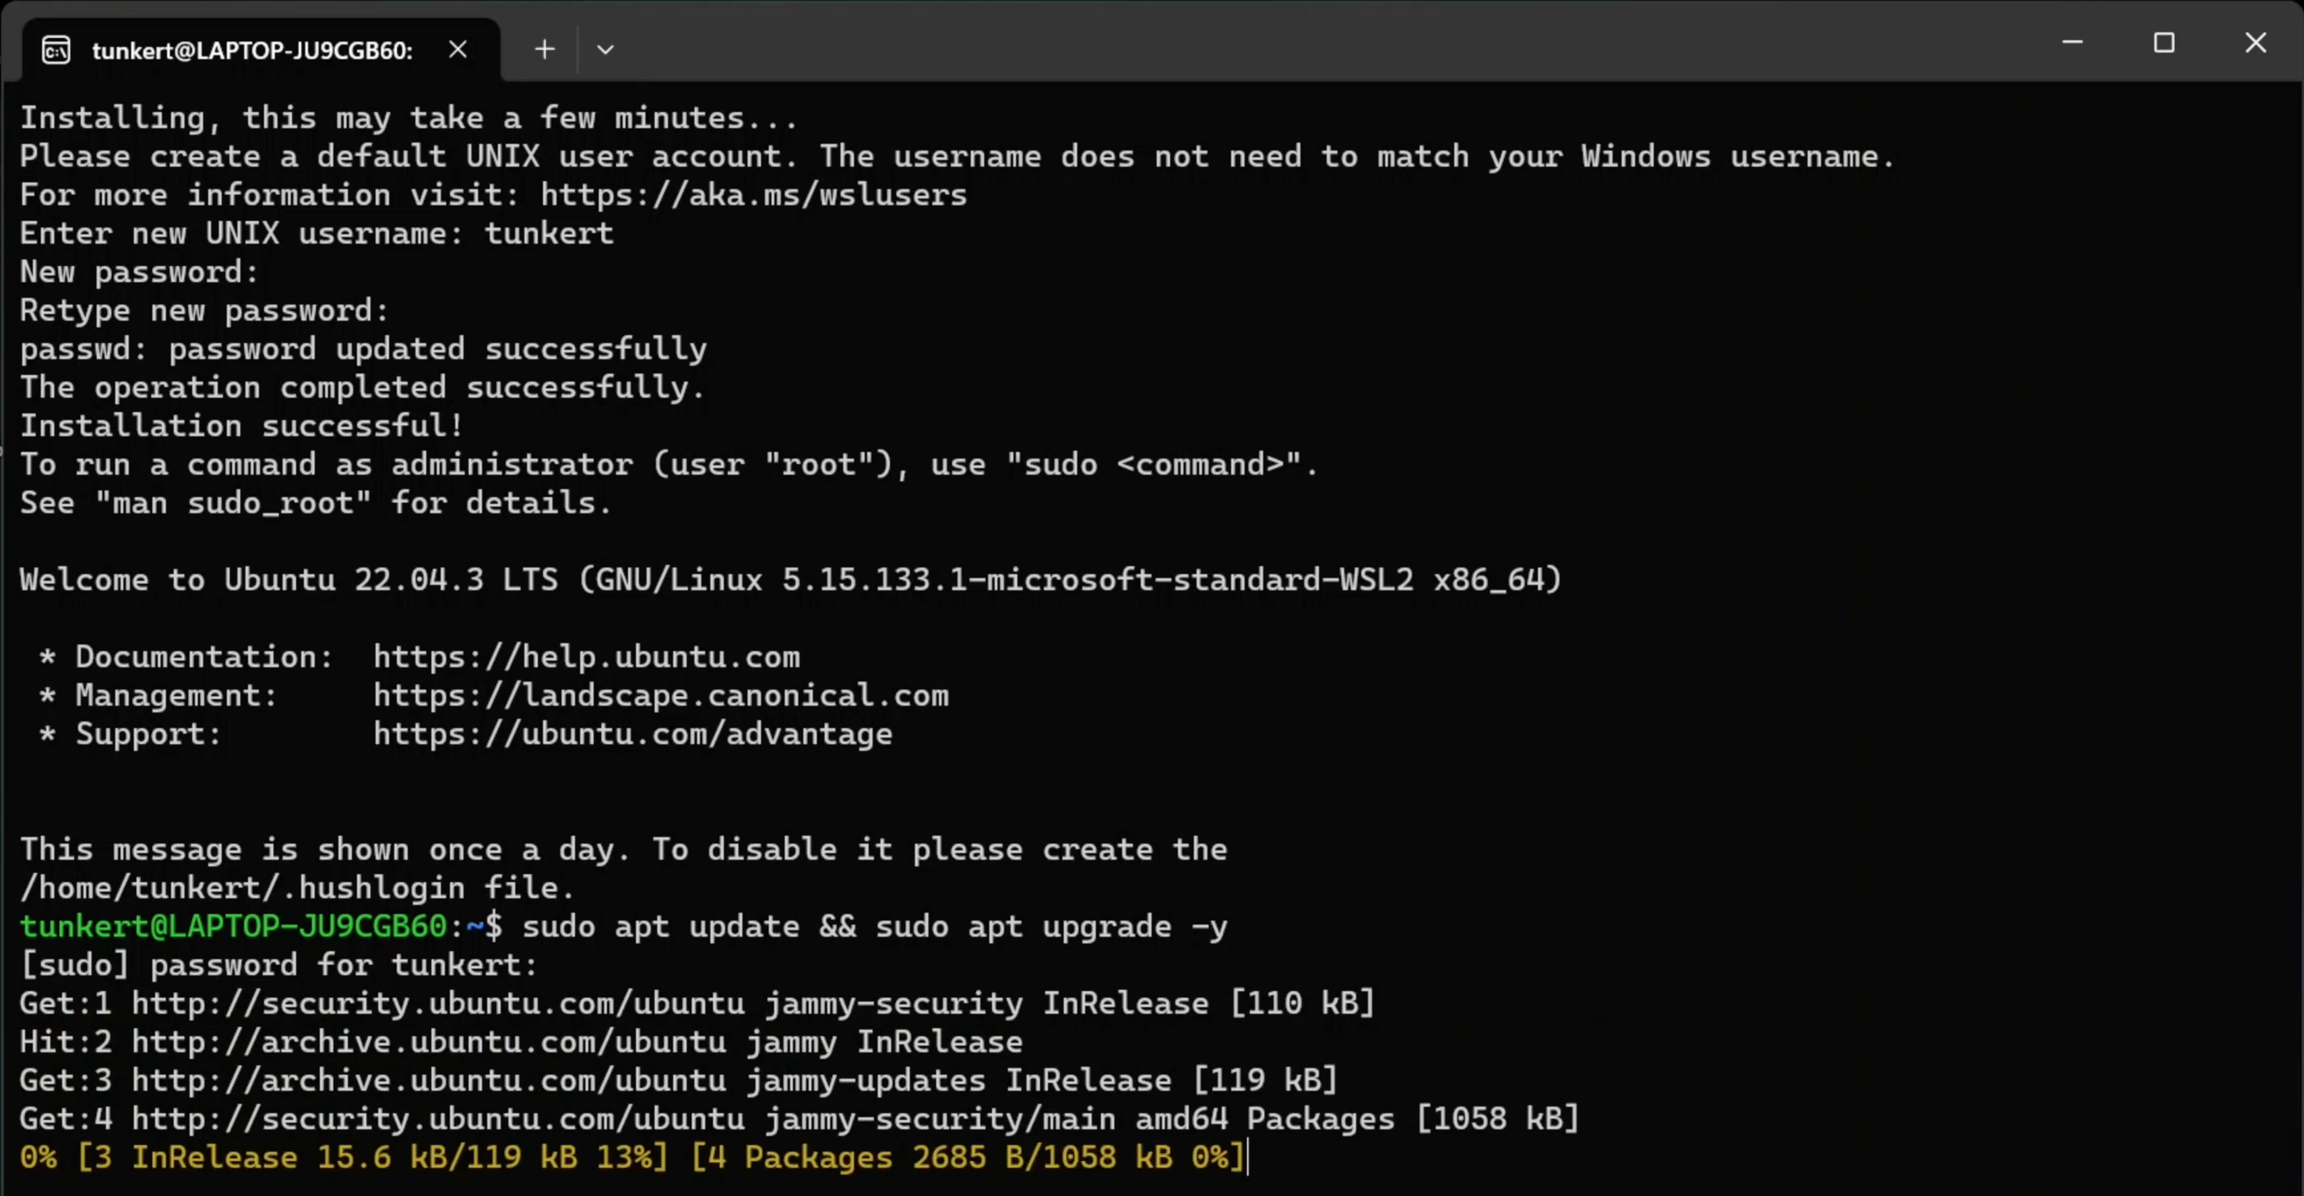
Task: Click the archive.ubuntu.com URL on the Hit:2 line
Action: click(428, 1041)
